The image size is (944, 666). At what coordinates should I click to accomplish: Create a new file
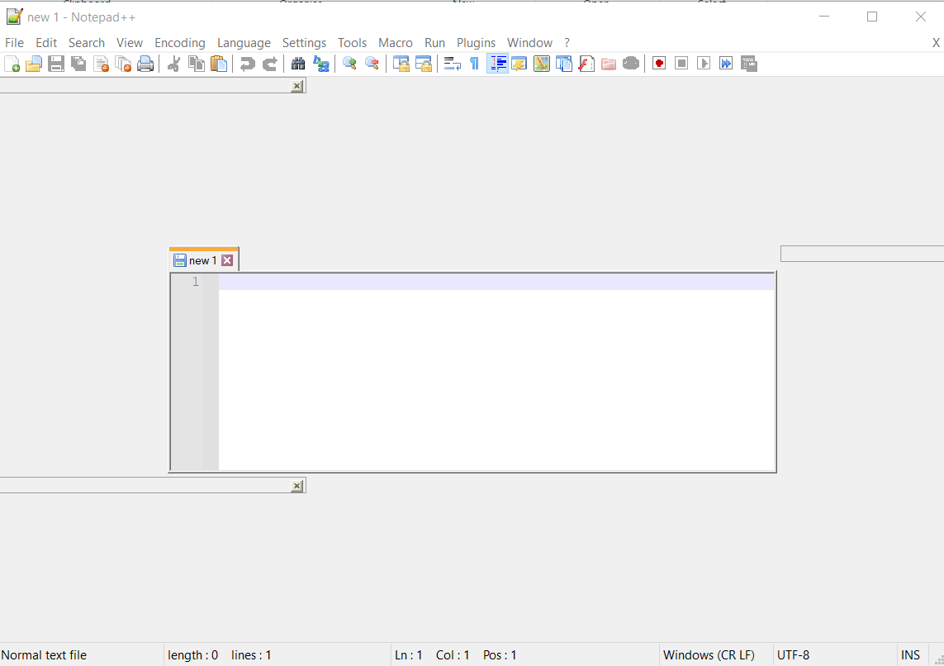click(x=12, y=63)
